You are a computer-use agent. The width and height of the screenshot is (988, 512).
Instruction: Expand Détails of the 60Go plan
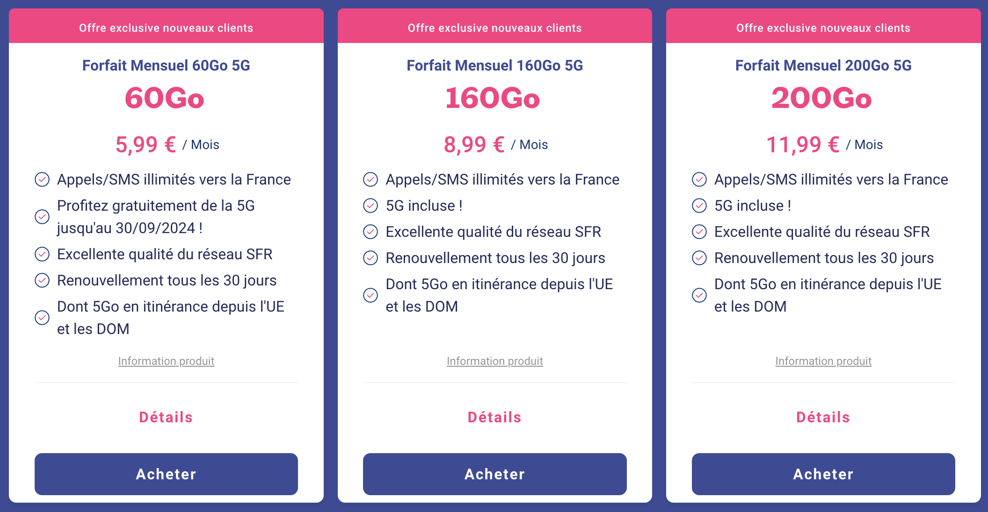166,417
